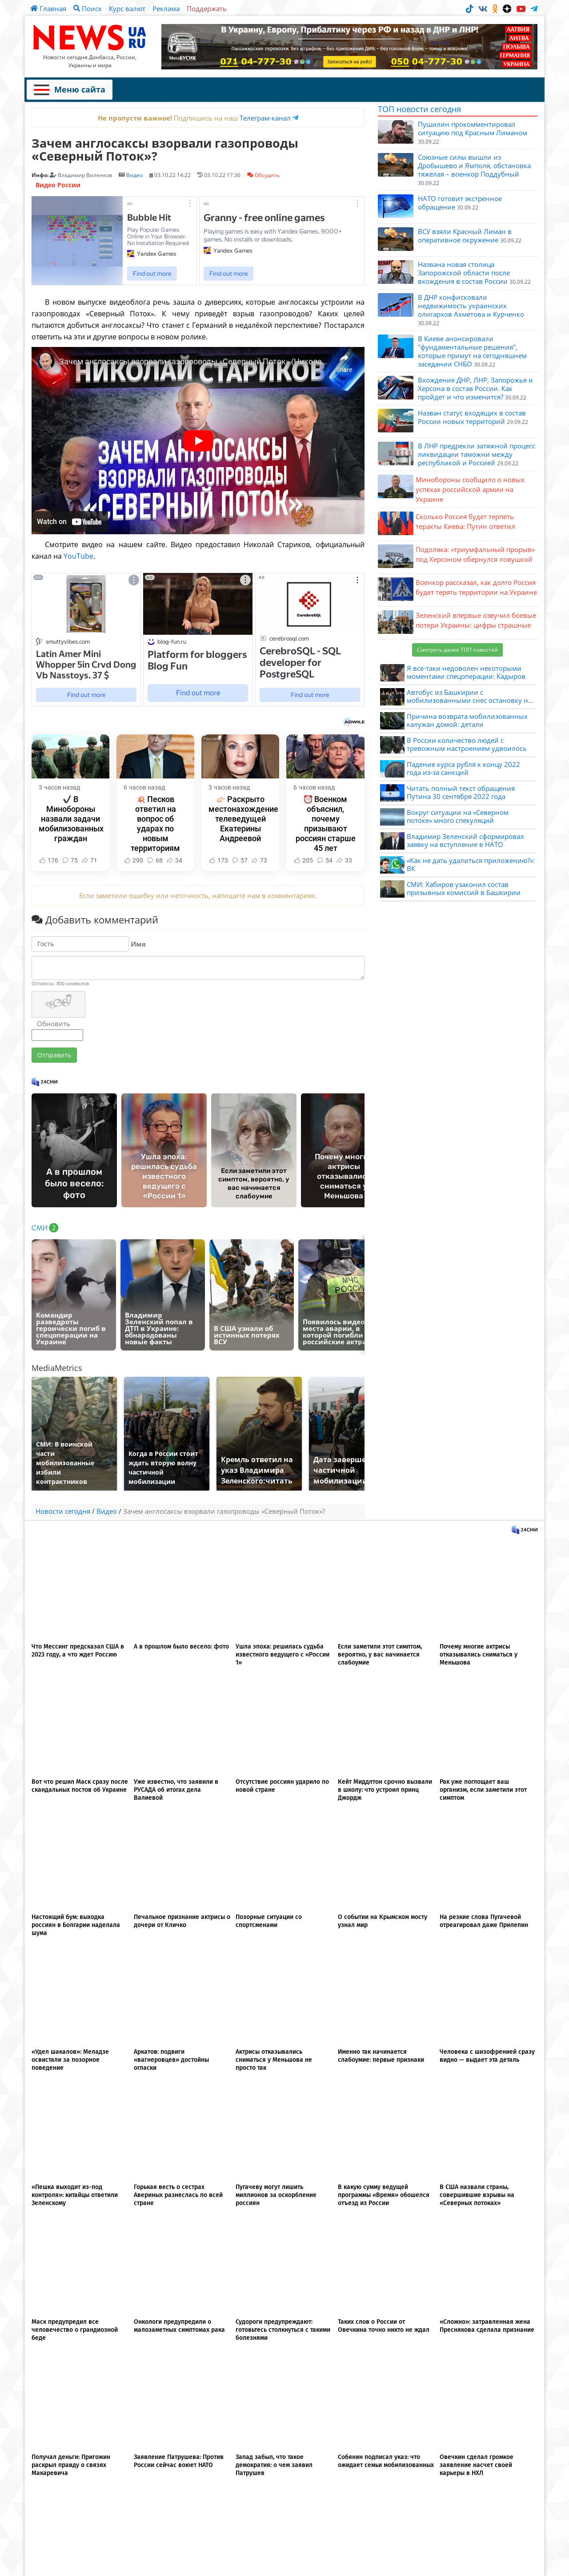This screenshot has width=569, height=2576.
Task: Click the Видео category link under title
Action: [134, 175]
